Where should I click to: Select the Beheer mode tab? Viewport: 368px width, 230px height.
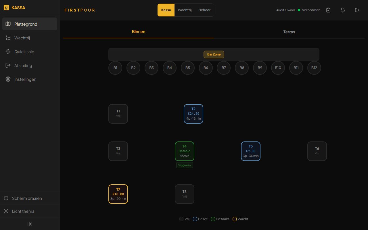[x=204, y=10]
